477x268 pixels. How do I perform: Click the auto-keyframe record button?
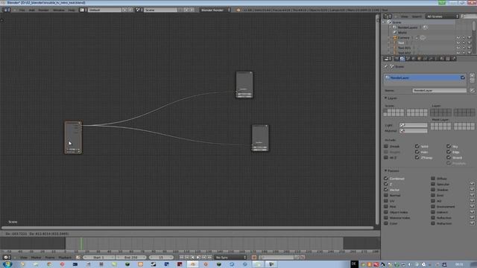pyautogui.click(x=253, y=258)
